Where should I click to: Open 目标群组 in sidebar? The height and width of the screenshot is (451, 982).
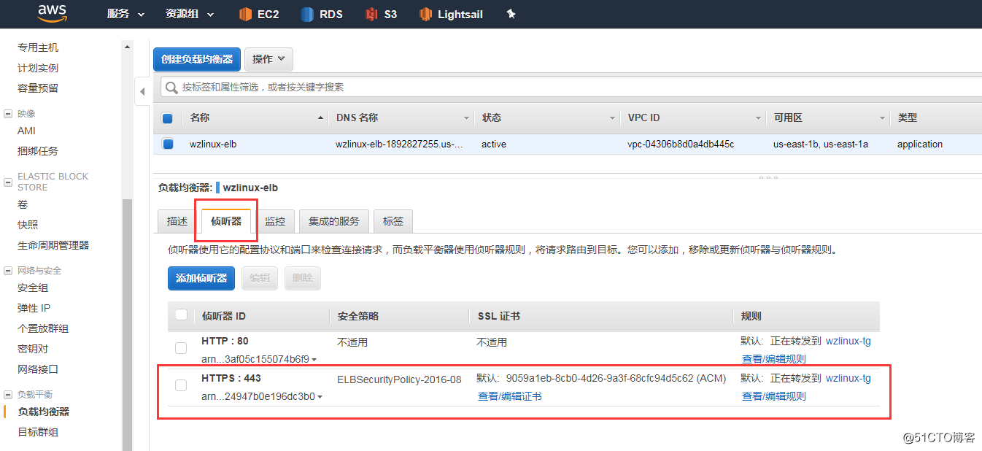pyautogui.click(x=38, y=432)
